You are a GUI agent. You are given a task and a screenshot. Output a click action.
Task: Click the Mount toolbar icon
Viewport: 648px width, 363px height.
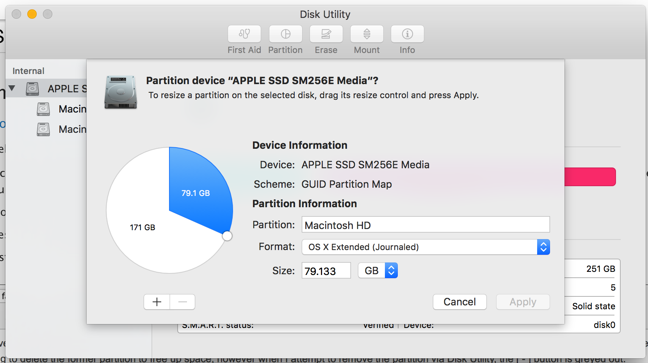[x=367, y=34]
